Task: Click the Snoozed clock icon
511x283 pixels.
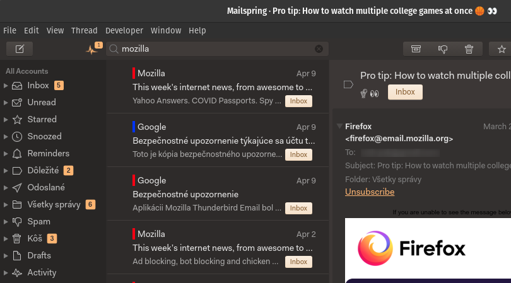Action: coord(17,136)
